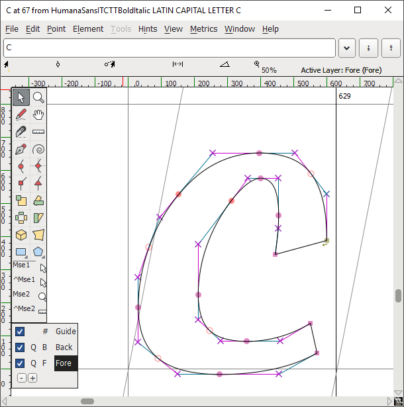Screen dimensions: 404x407
Task: Select the Back layer label
Action: point(64,347)
